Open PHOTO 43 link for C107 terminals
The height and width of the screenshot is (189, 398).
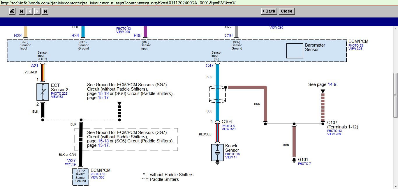334,131
